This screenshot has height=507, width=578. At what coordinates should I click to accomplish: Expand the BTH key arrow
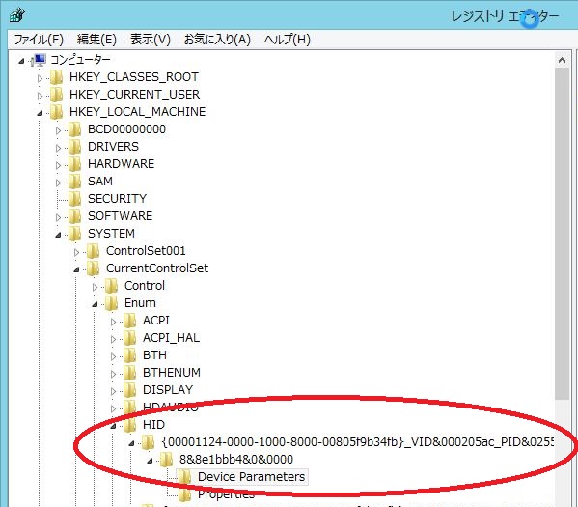[113, 356]
